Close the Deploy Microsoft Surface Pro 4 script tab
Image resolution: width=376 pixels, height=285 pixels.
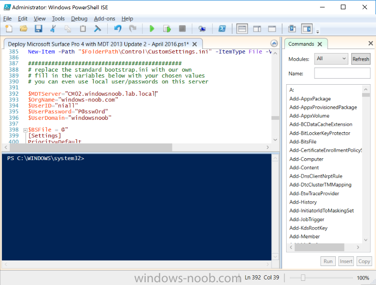(195, 44)
